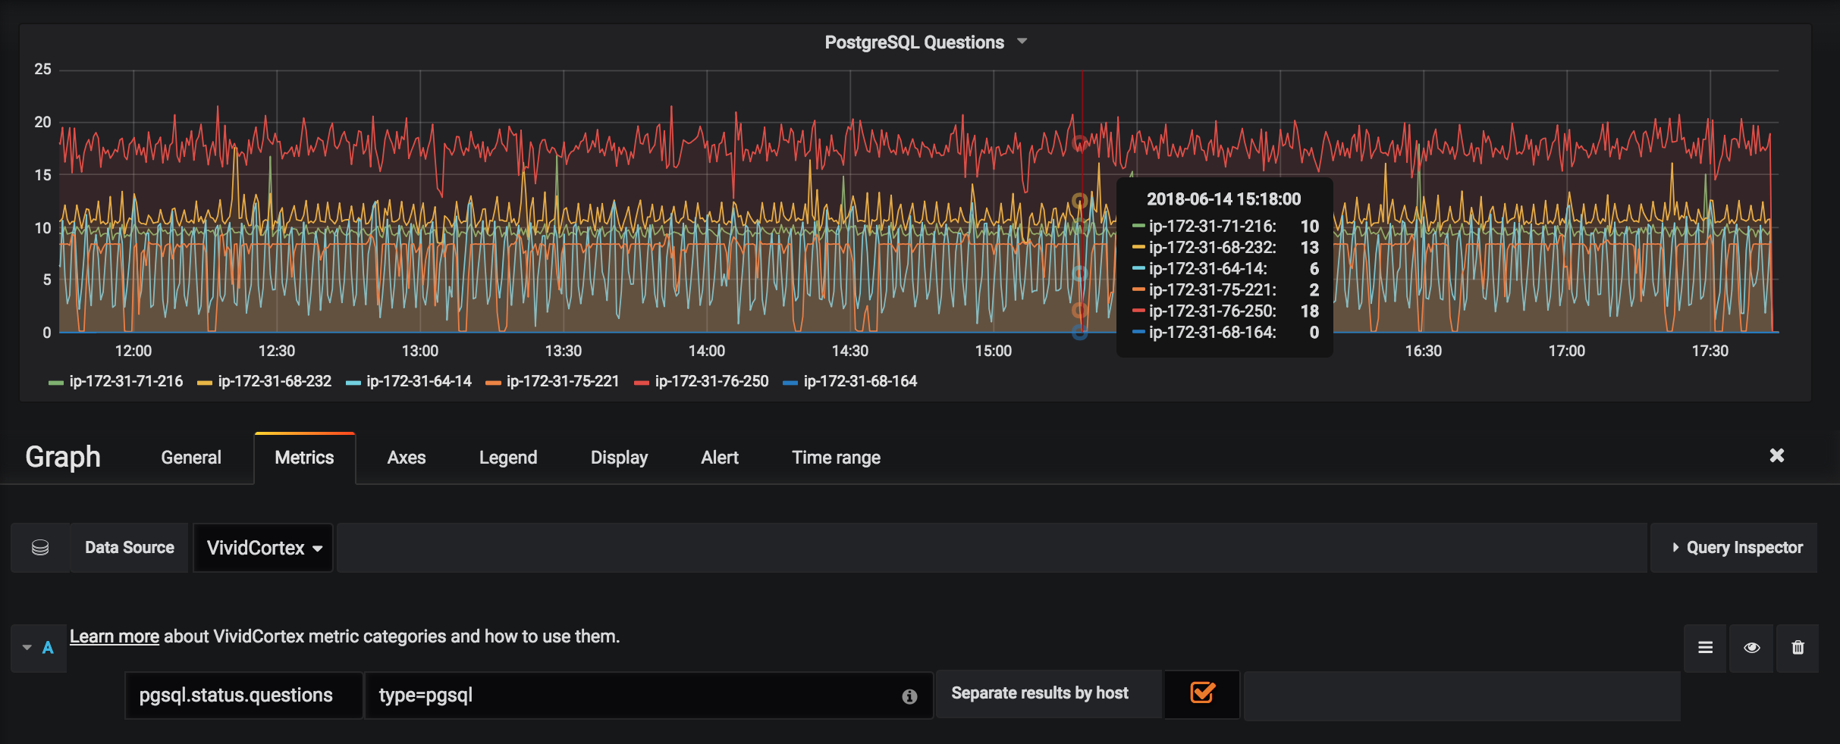Screen dimensions: 1840x744
Task: Click the database icon beside Data Source
Action: click(40, 548)
